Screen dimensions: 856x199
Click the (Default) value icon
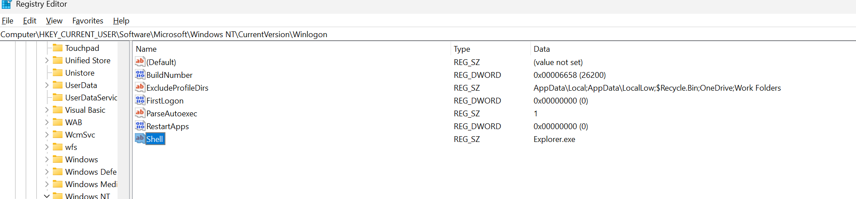140,61
